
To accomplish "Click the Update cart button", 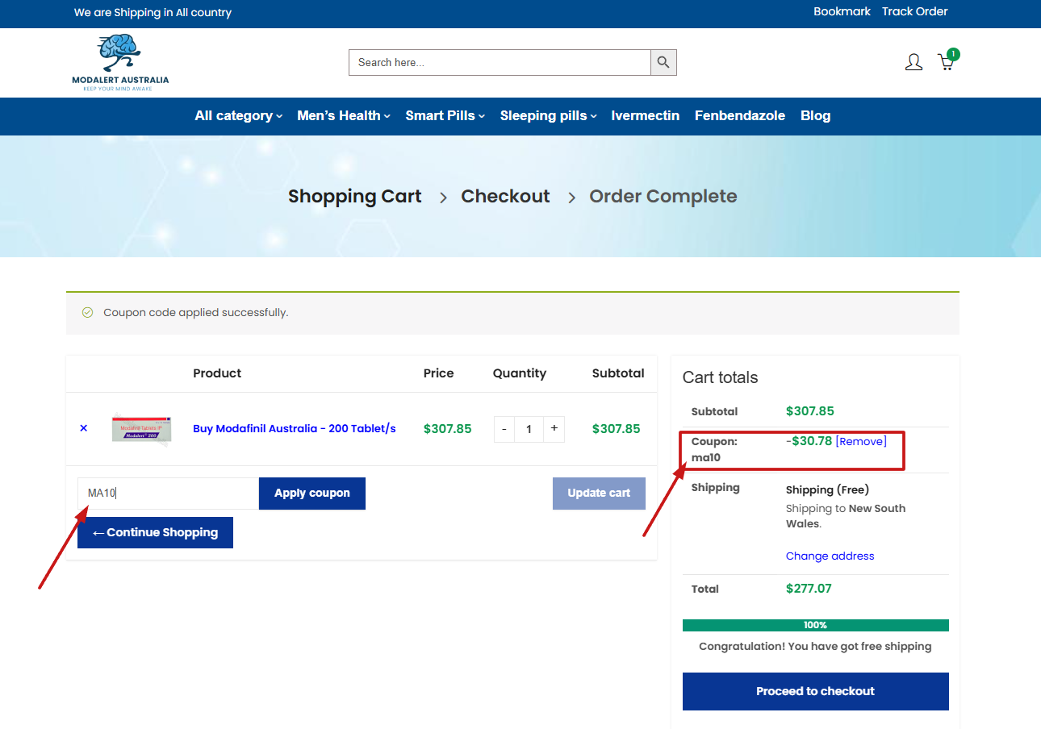I will (x=599, y=494).
